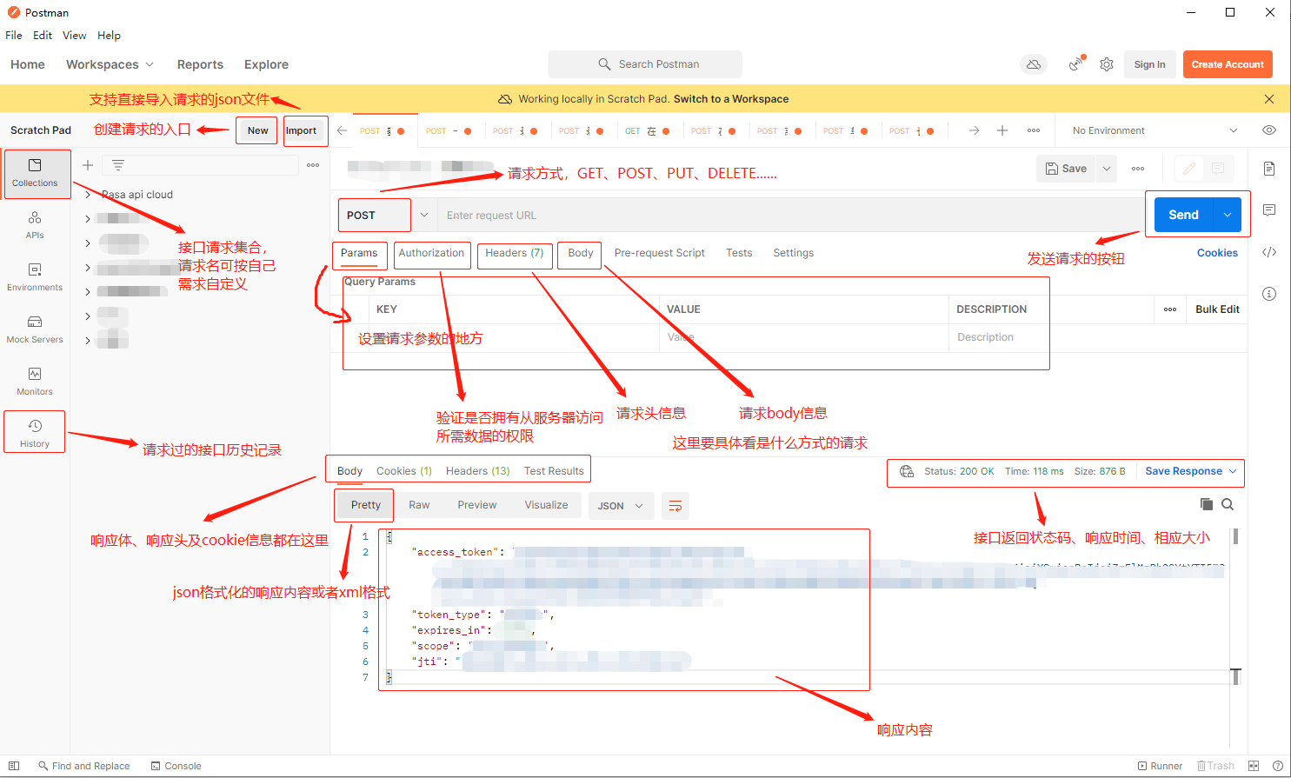
Task: Open the comments icon in right sidebar
Action: pyautogui.click(x=1269, y=210)
